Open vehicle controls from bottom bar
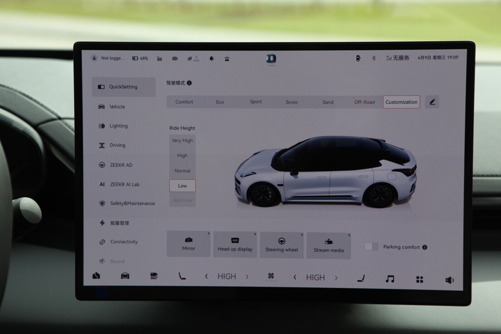501x334 pixels. click(125, 276)
